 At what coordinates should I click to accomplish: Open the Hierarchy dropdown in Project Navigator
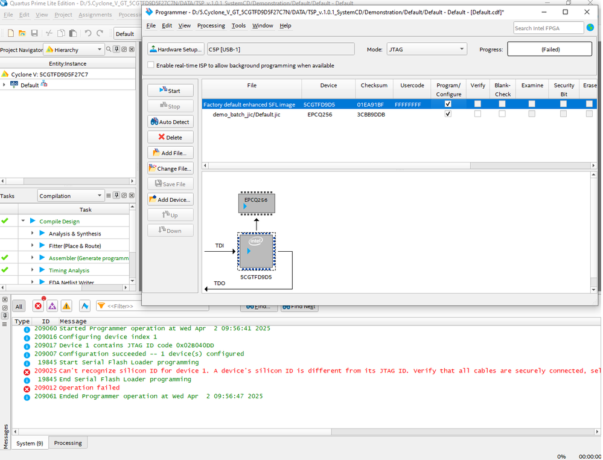pyautogui.click(x=74, y=50)
